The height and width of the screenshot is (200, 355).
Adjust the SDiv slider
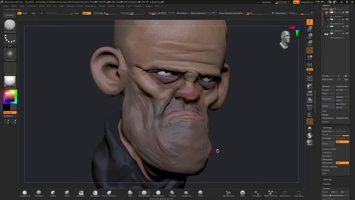point(335,134)
